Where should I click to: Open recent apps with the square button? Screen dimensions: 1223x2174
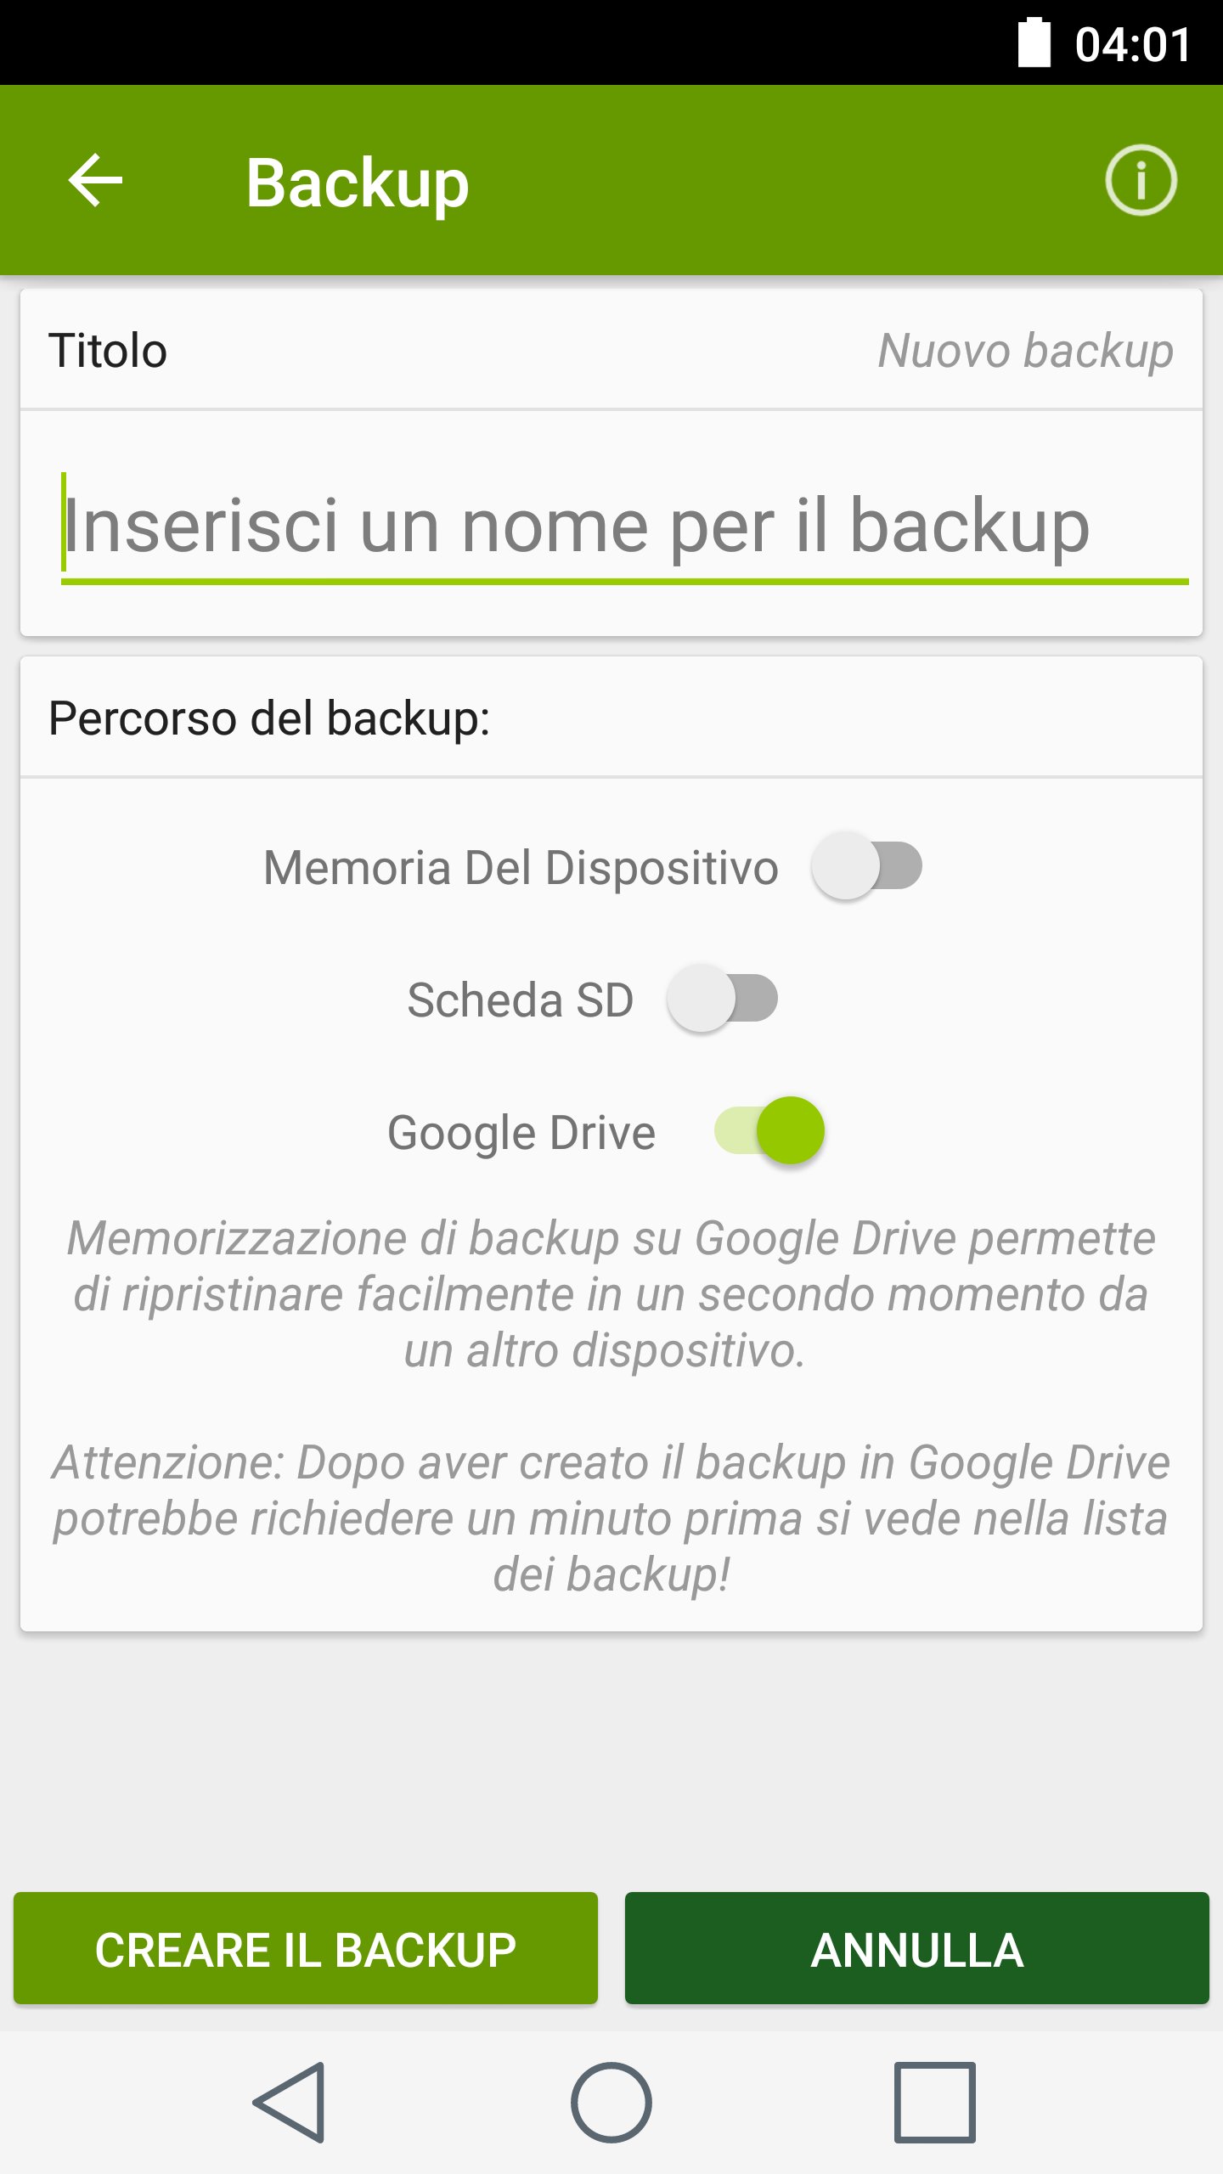point(934,2102)
